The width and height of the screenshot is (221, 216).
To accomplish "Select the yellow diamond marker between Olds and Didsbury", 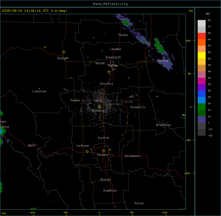I will 99,107.
